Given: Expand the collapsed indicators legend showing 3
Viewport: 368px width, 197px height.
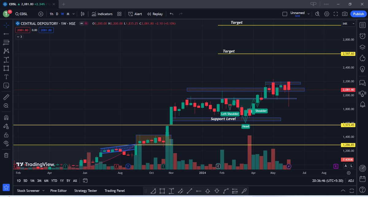Looking at the screenshot, I should tap(19, 37).
